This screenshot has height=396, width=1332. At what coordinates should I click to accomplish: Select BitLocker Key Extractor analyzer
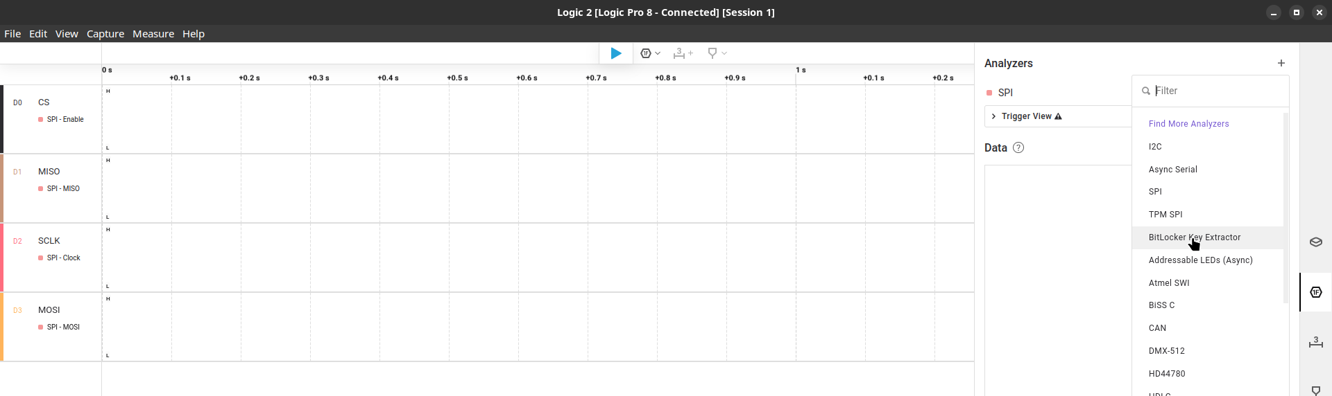1194,237
